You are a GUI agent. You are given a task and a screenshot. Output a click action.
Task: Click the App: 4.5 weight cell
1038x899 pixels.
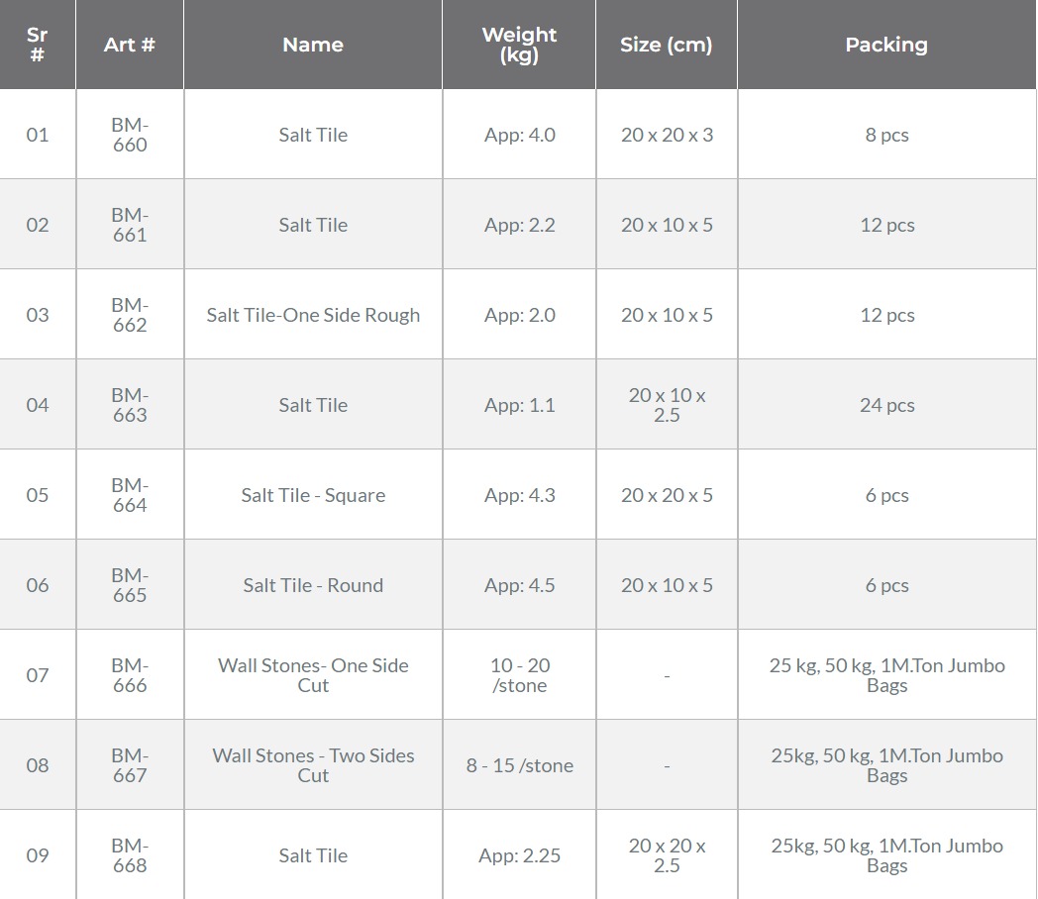point(520,585)
